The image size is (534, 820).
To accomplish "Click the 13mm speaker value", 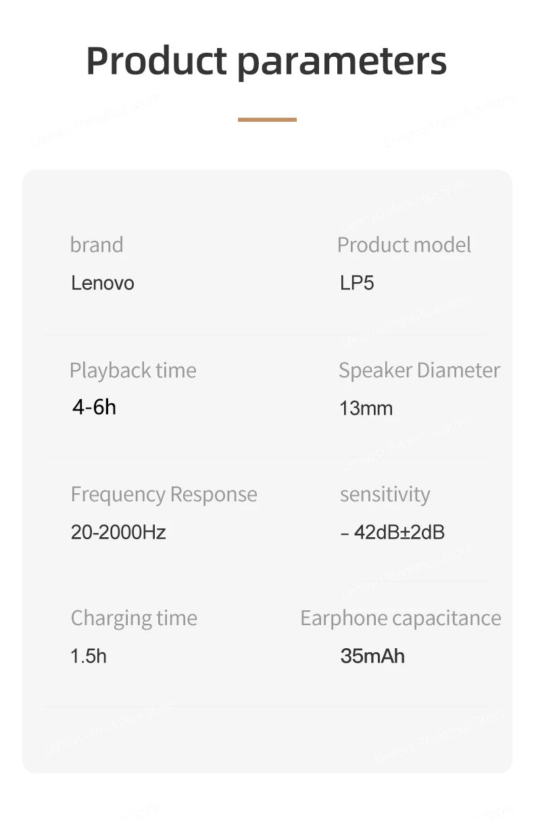I will point(366,409).
